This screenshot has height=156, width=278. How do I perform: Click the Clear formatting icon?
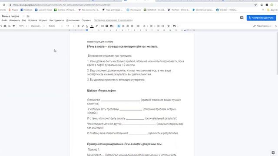click(x=169, y=26)
